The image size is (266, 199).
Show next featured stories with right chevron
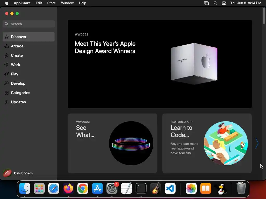pyautogui.click(x=257, y=143)
